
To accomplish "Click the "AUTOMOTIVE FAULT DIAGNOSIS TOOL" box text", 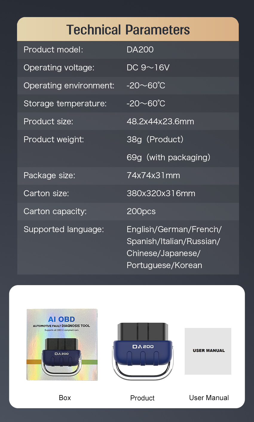I will (62, 326).
